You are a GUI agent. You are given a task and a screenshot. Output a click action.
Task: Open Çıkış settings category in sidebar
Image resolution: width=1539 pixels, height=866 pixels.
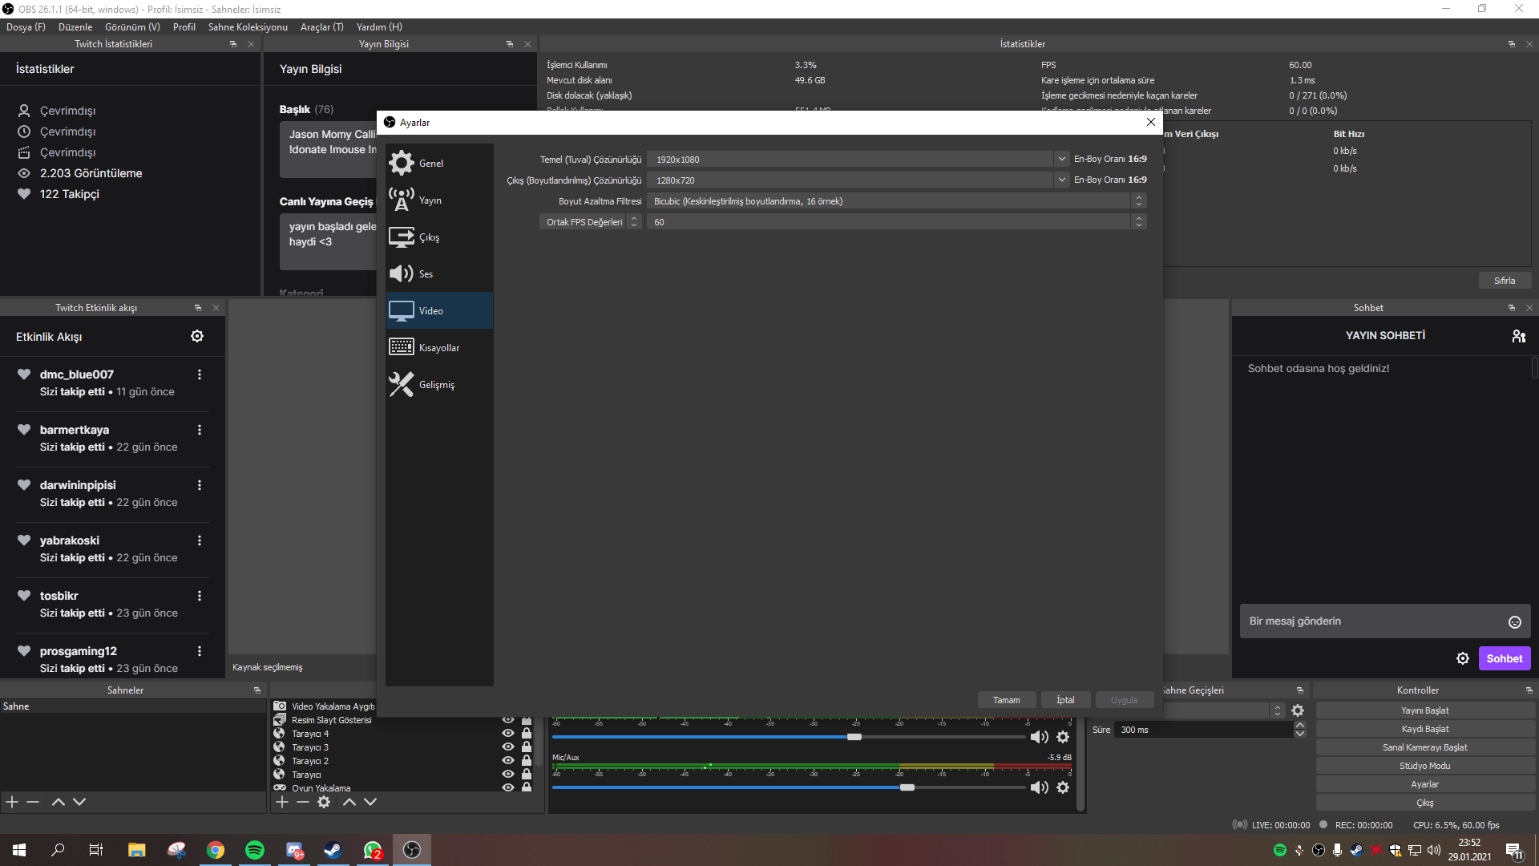(x=439, y=237)
